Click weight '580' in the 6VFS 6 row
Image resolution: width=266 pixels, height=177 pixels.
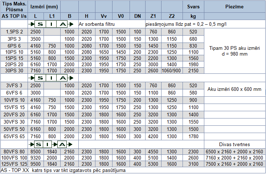click(x=193, y=93)
